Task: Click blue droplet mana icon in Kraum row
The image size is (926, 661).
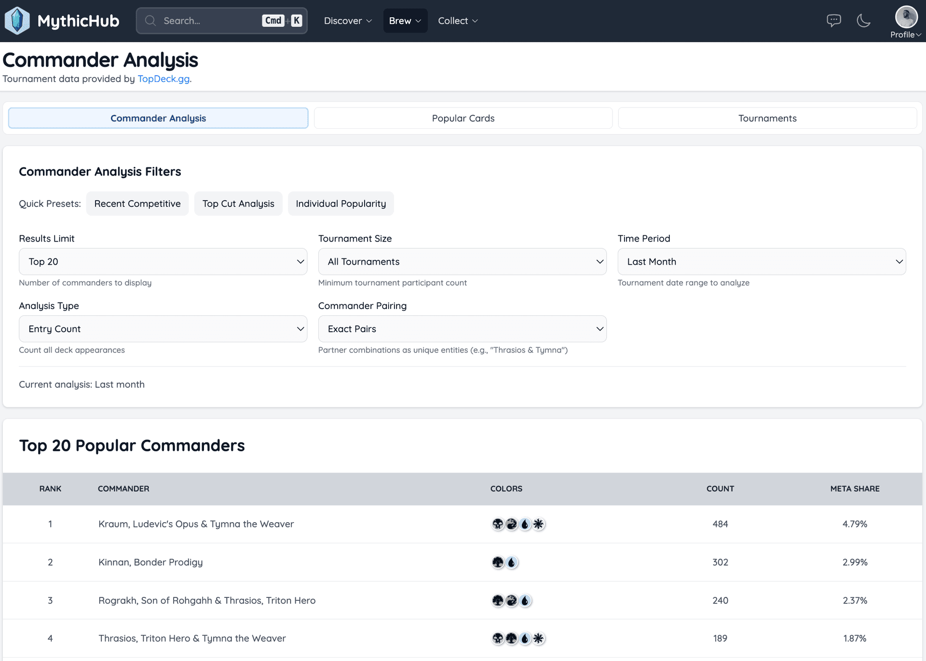Action: [525, 524]
